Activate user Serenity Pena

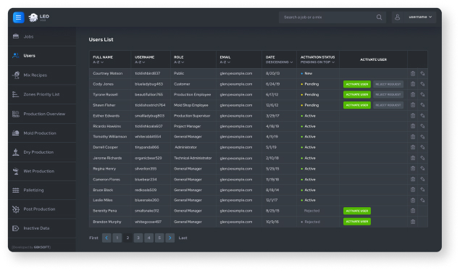357,211
